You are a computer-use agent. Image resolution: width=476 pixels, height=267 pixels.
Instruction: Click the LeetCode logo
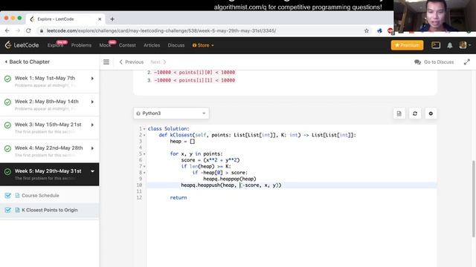coord(22,45)
